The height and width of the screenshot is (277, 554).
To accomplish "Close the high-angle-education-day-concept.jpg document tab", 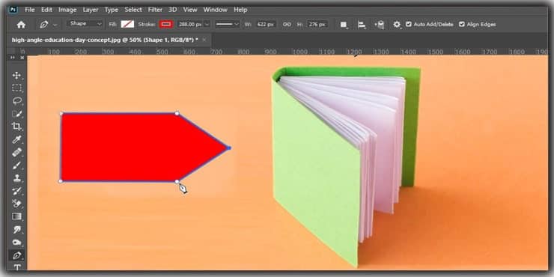I will coord(204,40).
